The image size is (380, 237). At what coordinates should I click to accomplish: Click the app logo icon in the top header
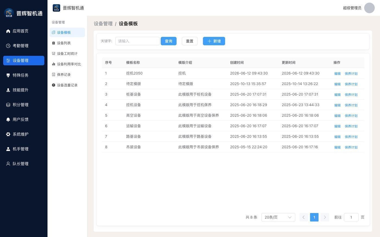click(x=56, y=8)
